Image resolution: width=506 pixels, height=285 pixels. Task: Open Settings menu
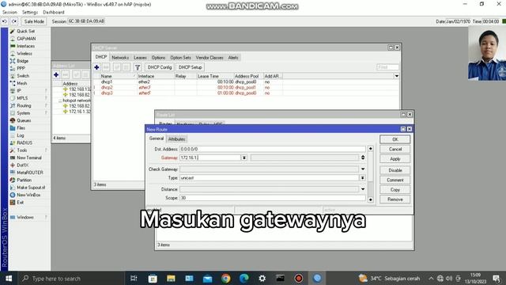point(30,12)
